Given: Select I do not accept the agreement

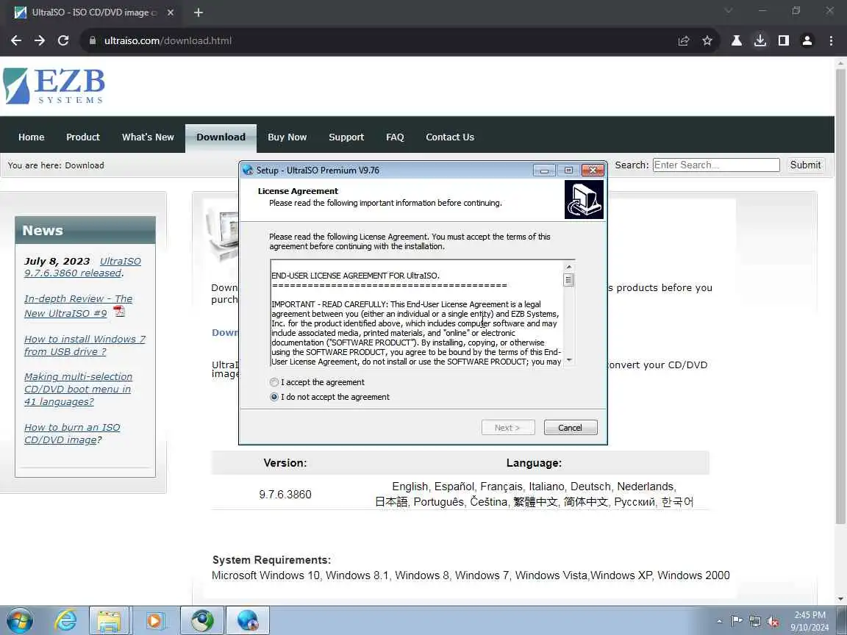Looking at the screenshot, I should click(x=274, y=397).
